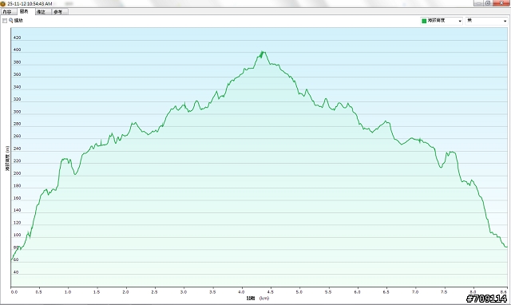This screenshot has height=305, width=511.
Task: Click the 4.0 label on the distance axis
Action: (241, 292)
